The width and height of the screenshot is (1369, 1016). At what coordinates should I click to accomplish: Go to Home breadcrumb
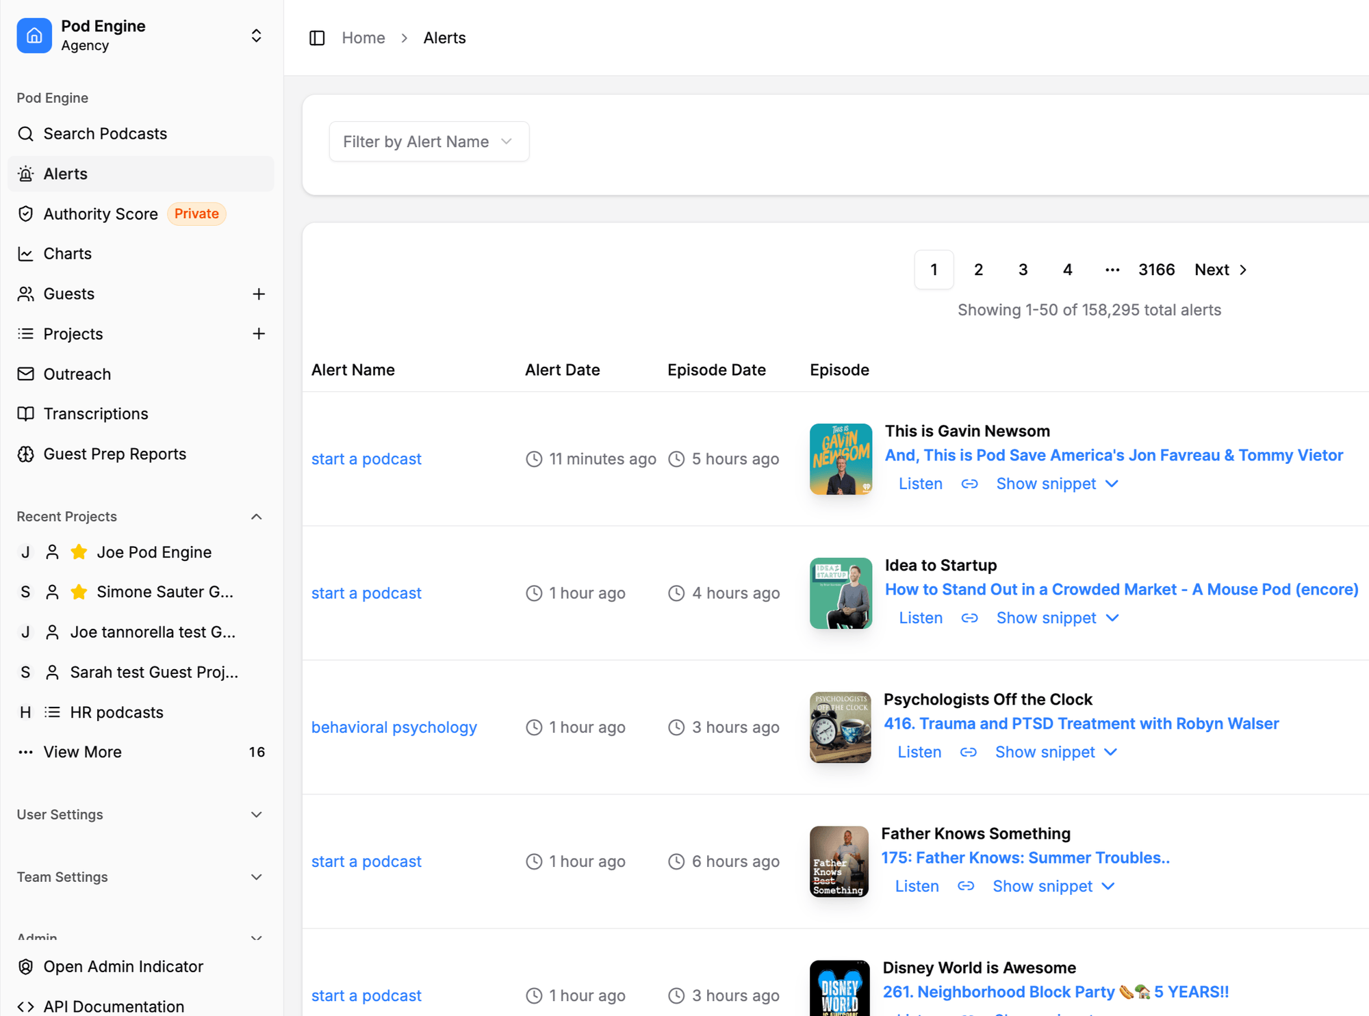(x=363, y=38)
